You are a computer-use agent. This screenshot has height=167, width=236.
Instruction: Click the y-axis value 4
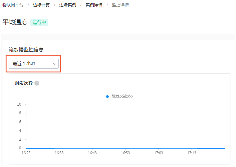point(20,130)
